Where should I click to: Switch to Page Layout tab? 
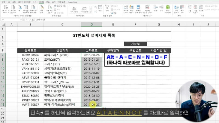(24, 2)
